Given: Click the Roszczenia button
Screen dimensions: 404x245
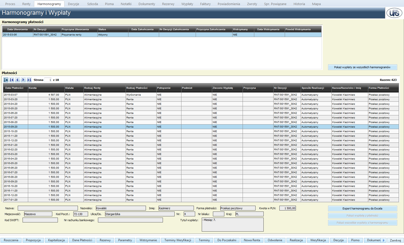Looking at the screenshot, I should tap(11, 240).
